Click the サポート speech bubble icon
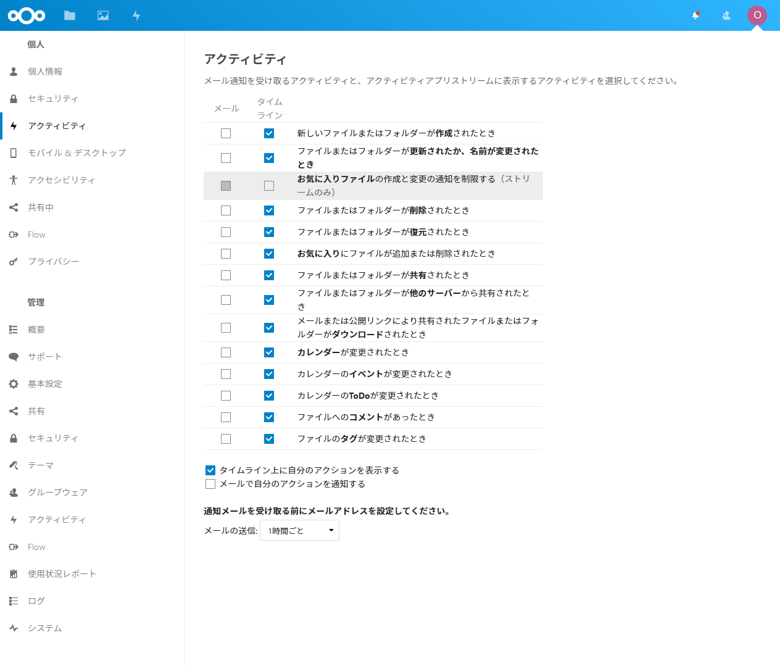 coord(14,357)
